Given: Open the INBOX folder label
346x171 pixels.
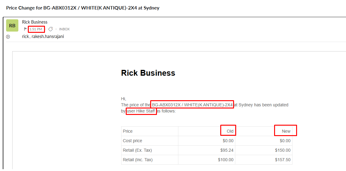Looking at the screenshot, I should (x=64, y=29).
